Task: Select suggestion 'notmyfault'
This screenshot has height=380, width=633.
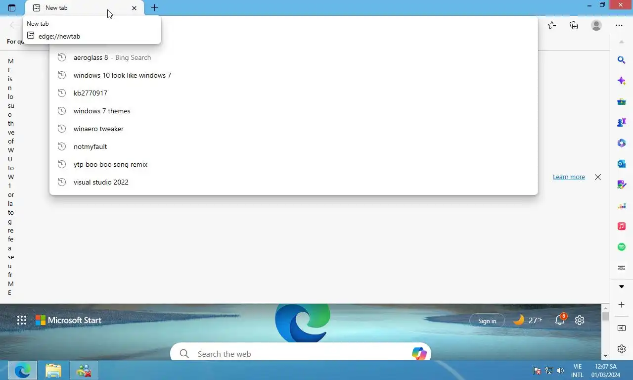Action: coord(293,146)
